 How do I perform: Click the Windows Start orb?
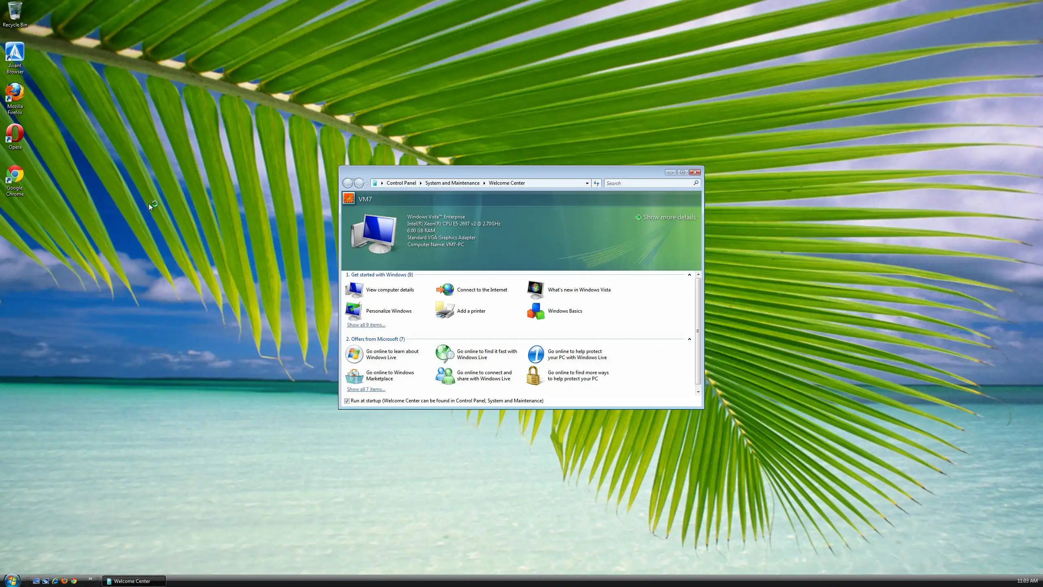[x=12, y=580]
